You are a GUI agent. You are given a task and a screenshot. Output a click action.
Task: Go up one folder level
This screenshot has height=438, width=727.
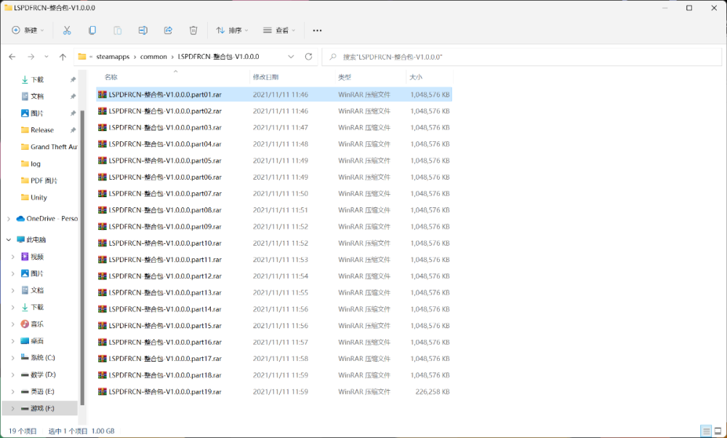pos(63,57)
